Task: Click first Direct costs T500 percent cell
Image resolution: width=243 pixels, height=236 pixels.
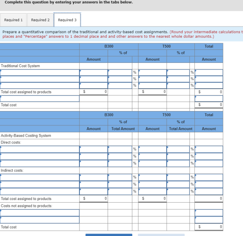Action: [178, 149]
